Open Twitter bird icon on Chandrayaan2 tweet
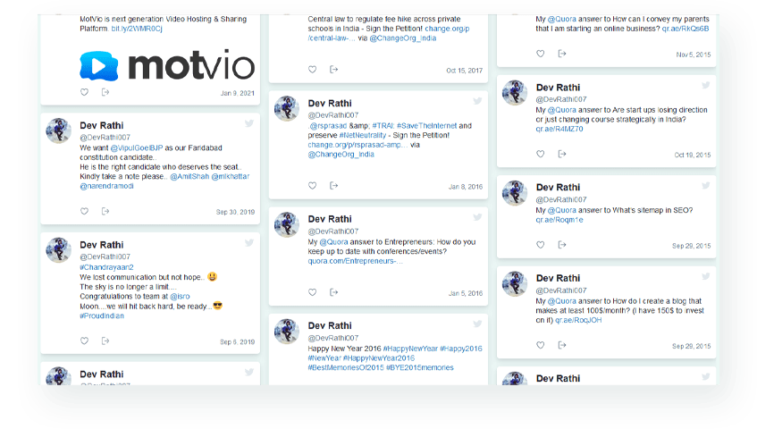The width and height of the screenshot is (757, 429). click(x=249, y=243)
